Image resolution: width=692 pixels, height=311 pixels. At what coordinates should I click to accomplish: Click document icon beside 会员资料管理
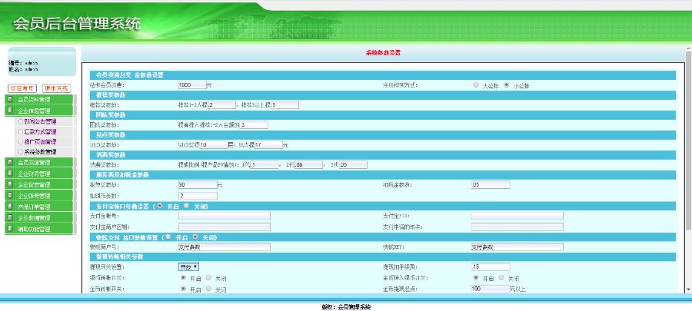[x=10, y=99]
